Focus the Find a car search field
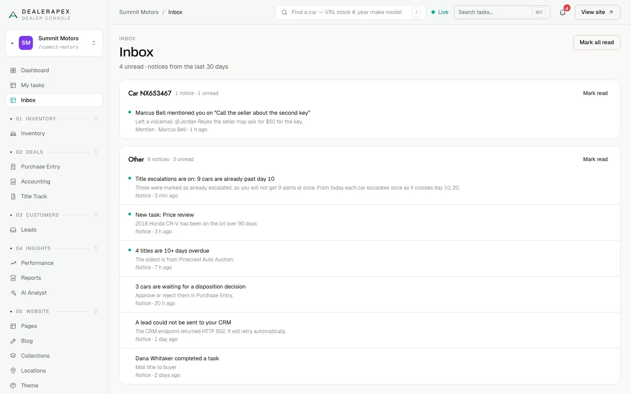Viewport: 631px width, 394px height. click(x=351, y=12)
